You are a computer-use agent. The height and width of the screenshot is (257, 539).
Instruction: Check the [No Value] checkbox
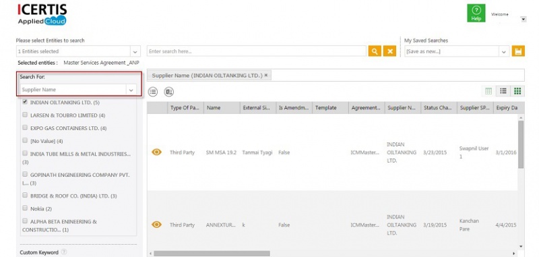click(x=25, y=140)
